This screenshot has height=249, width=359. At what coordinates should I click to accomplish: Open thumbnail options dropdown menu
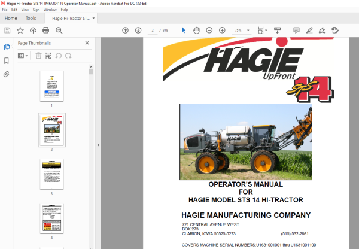[x=23, y=56]
